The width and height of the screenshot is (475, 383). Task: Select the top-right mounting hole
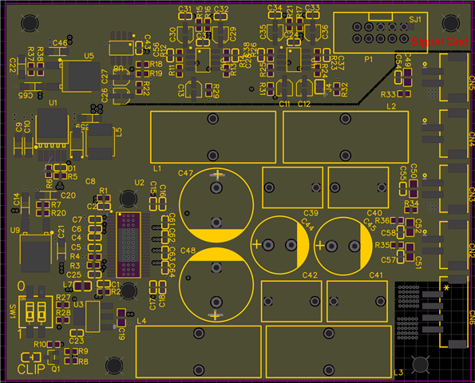point(451,23)
